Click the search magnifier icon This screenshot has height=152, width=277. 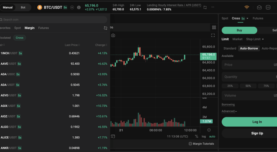[1, 20]
